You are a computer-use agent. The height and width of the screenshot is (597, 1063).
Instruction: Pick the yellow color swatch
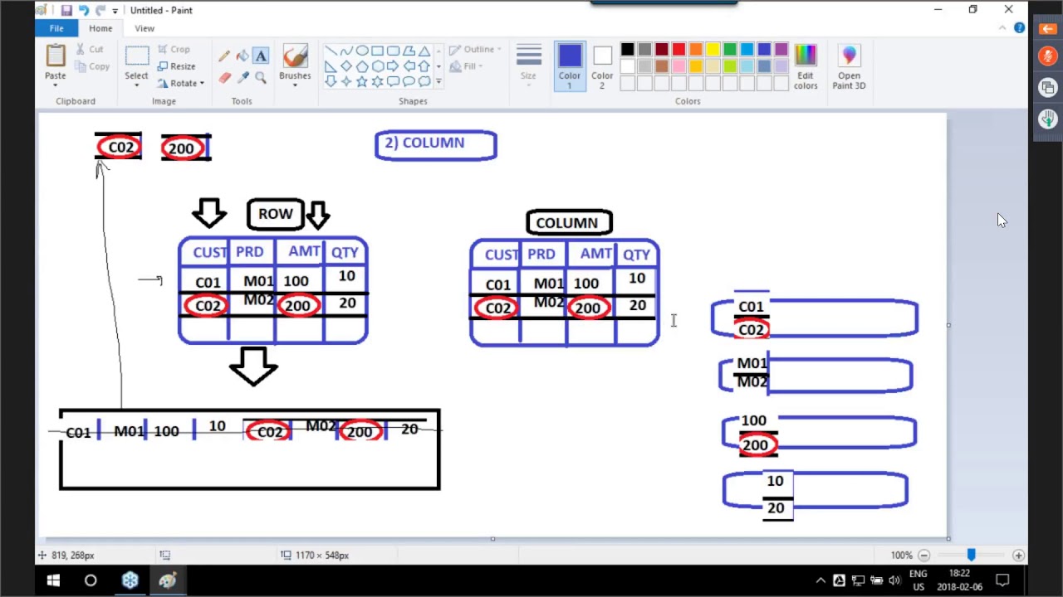coord(713,50)
